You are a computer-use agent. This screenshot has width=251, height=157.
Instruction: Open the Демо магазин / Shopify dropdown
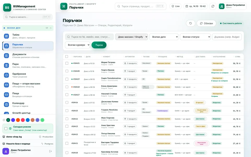pos(132,37)
